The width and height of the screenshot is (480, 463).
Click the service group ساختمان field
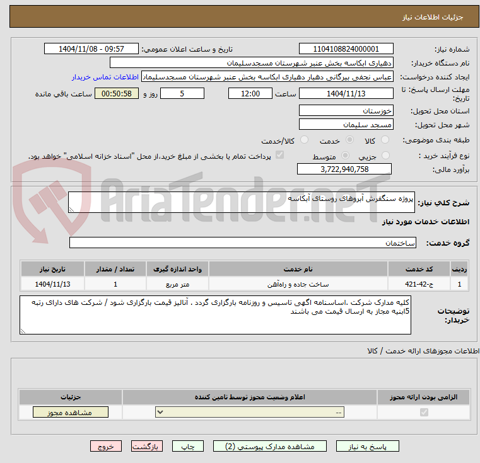point(242,243)
